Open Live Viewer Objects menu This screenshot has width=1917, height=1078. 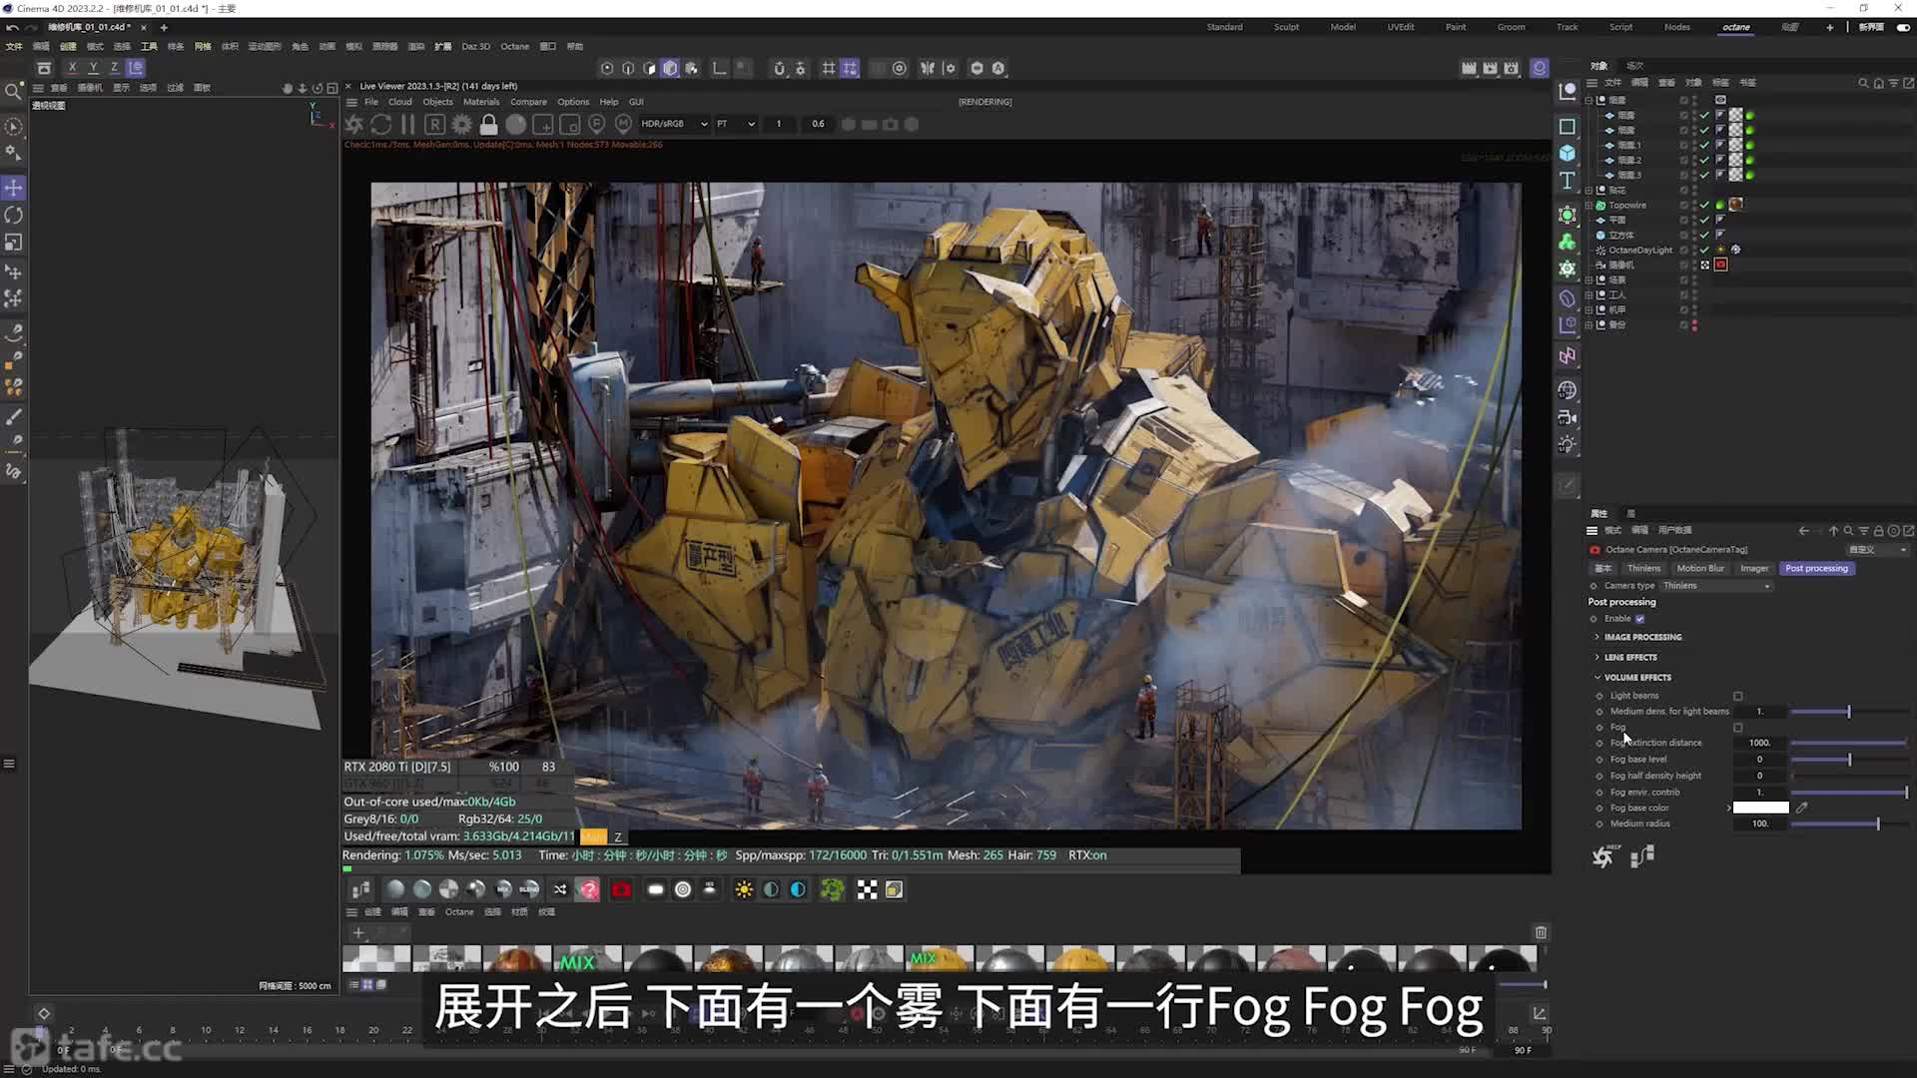[x=437, y=102]
